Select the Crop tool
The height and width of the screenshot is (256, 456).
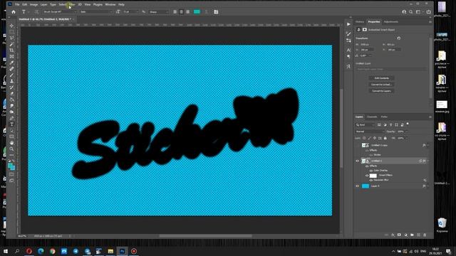pyautogui.click(x=11, y=50)
